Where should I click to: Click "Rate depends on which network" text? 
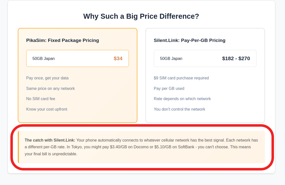pos(182,99)
